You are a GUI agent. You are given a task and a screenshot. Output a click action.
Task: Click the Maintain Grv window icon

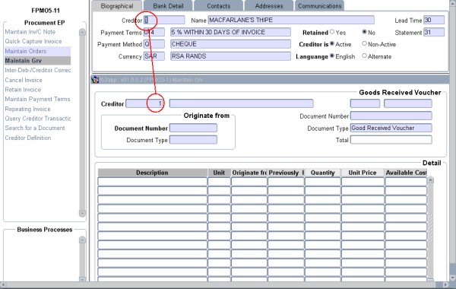pos(95,79)
